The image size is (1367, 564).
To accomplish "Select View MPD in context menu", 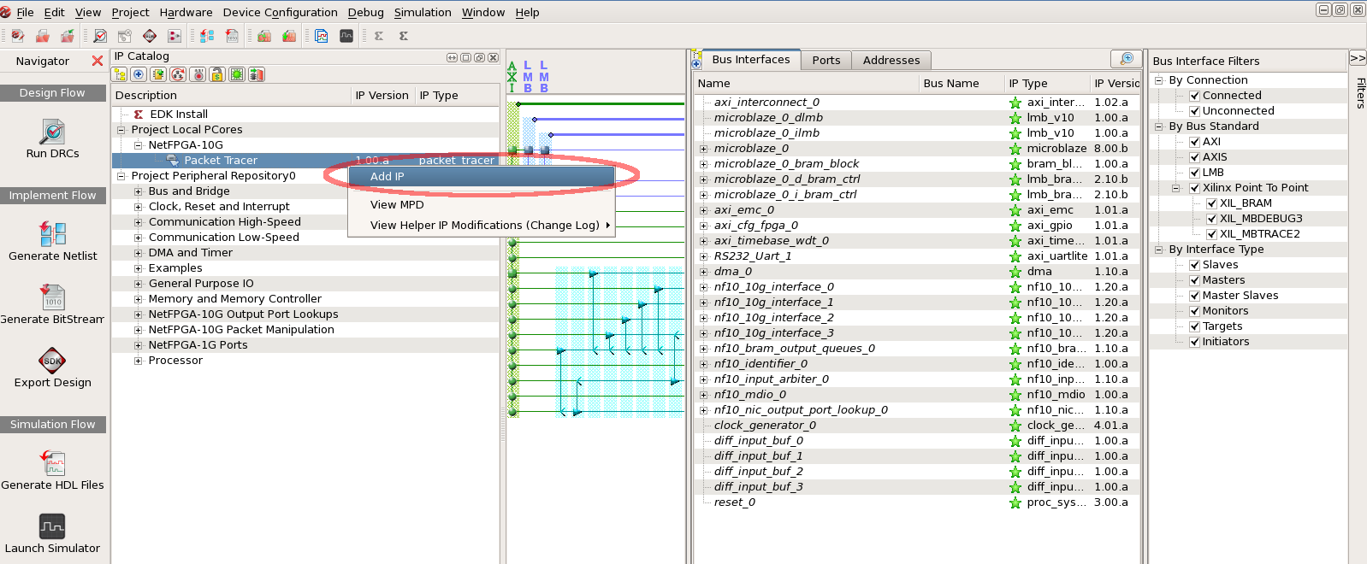I will pos(397,205).
